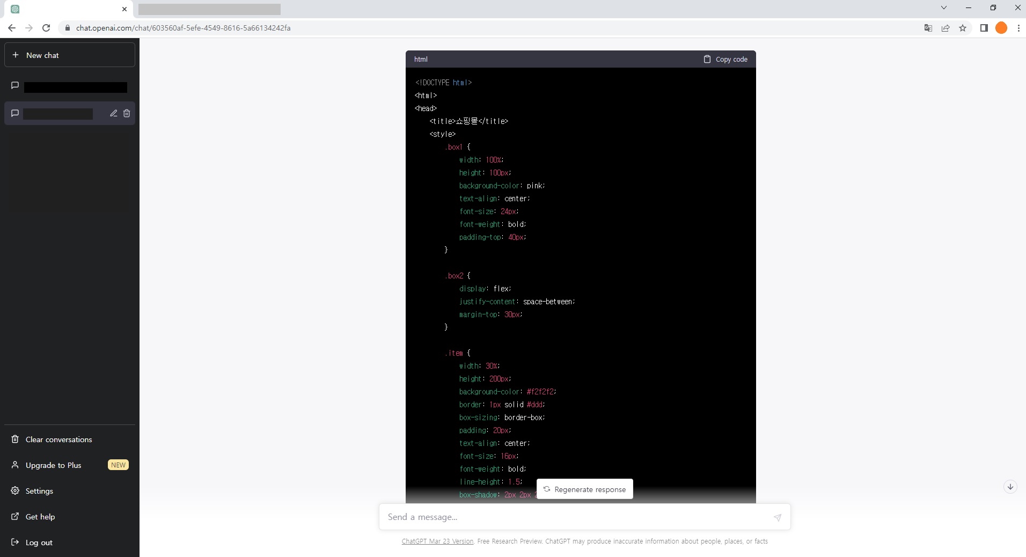Viewport: 1026px width, 557px height.
Task: Click the NEW badge on Upgrade to Plus
Action: [x=118, y=465]
